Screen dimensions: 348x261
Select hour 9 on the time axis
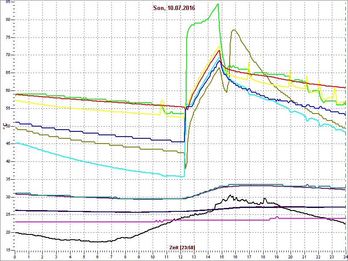click(x=139, y=256)
